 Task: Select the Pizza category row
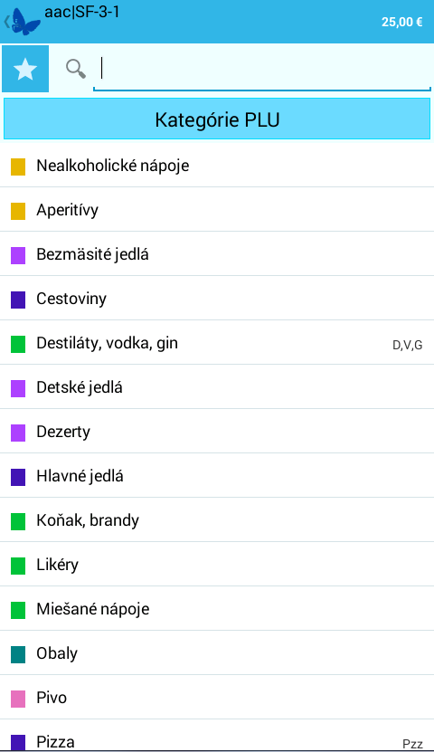click(x=217, y=736)
